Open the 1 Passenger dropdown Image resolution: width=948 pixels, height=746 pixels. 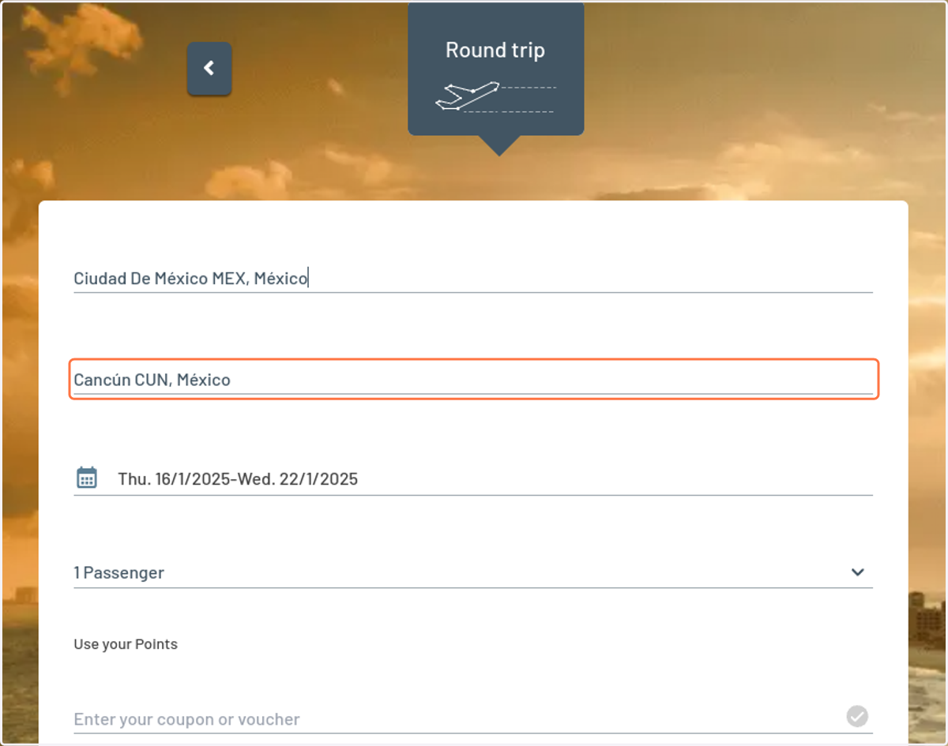(473, 572)
